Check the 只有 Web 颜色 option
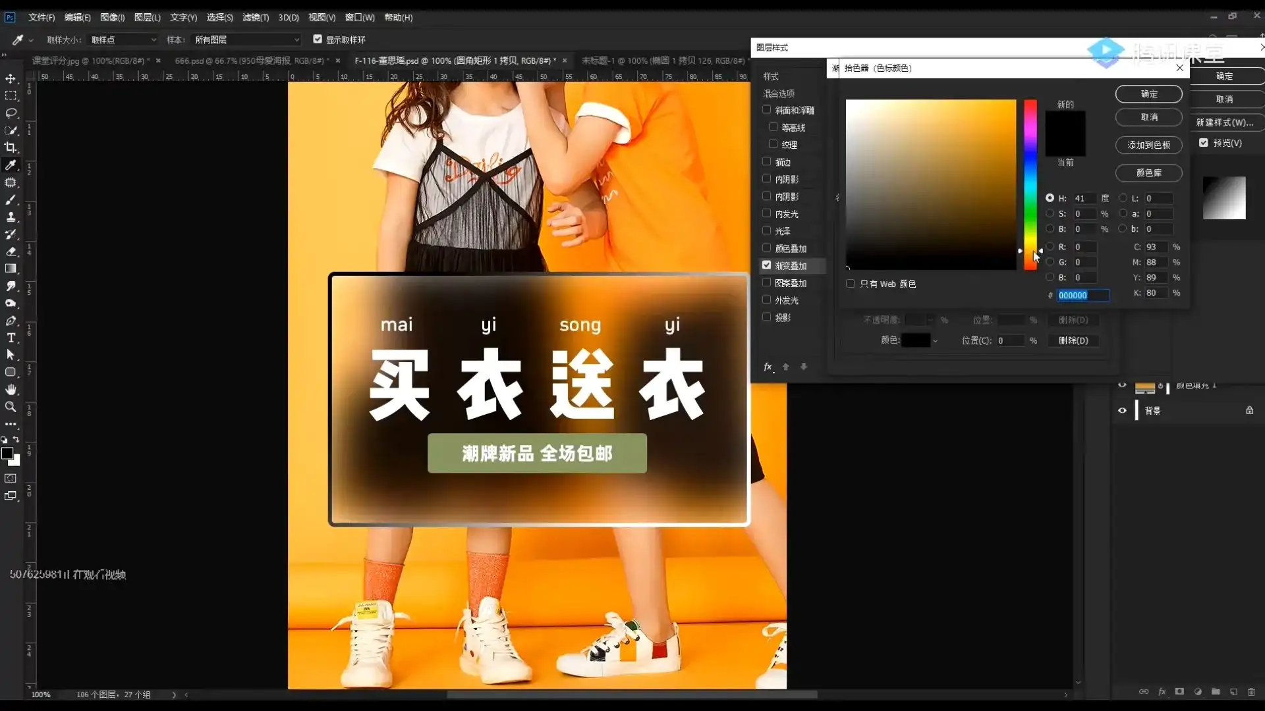The height and width of the screenshot is (711, 1265). pos(849,283)
